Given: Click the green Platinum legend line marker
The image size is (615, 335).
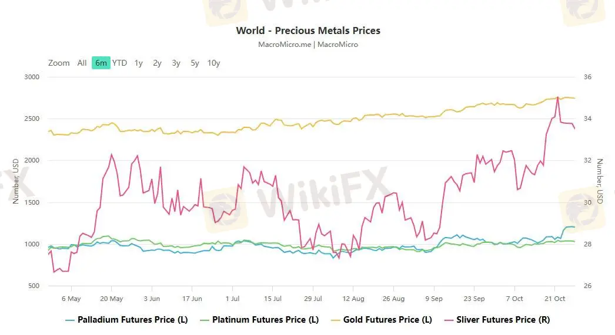Looking at the screenshot, I should point(205,320).
